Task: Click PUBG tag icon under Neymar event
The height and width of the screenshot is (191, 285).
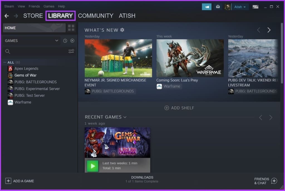Action: [87, 91]
